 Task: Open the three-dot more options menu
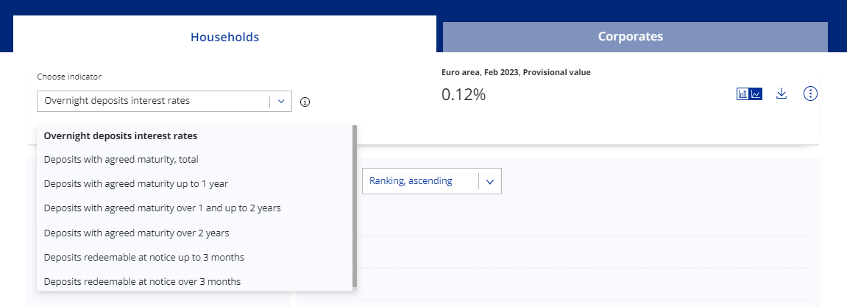(x=810, y=93)
